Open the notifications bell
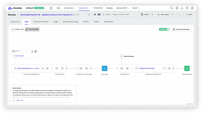This screenshot has width=202, height=113. click(182, 8)
